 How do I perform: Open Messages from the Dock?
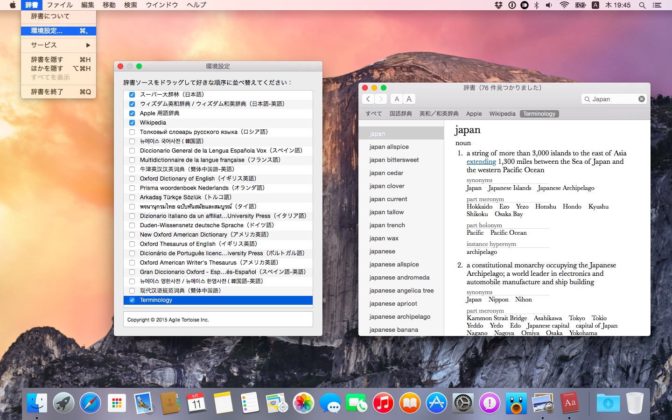(330, 403)
